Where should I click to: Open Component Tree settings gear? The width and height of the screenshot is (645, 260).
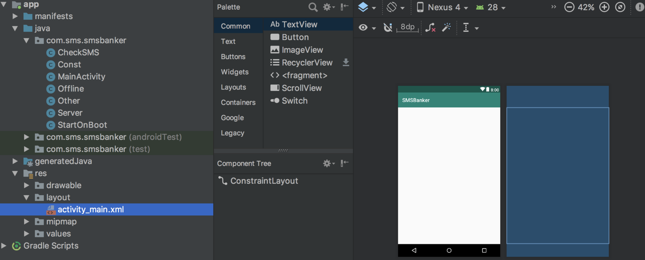coord(329,163)
